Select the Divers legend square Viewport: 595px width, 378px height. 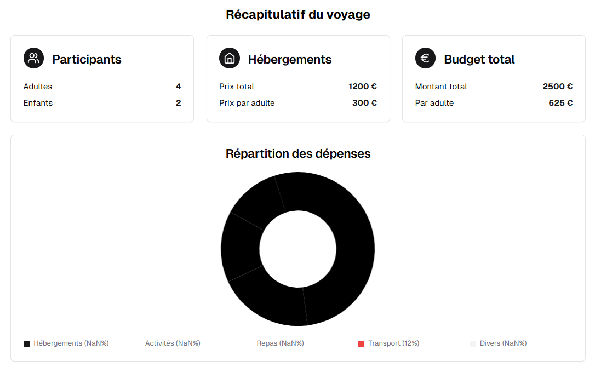[472, 343]
